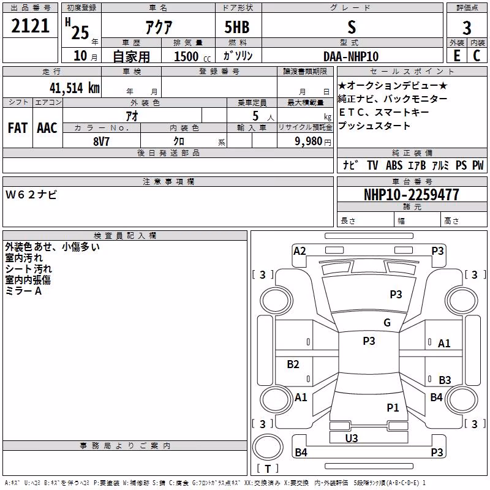Click the interior color クロ
This screenshot has width=490, height=490.
click(179, 141)
